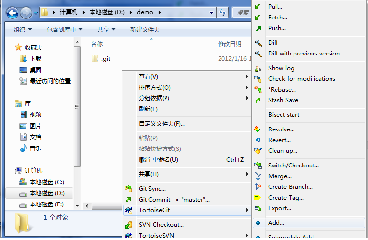The width and height of the screenshot is (368, 240).
Task: Select the 音乐 library
Action: tap(36, 148)
